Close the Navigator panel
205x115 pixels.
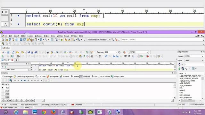click(x=29, y=64)
